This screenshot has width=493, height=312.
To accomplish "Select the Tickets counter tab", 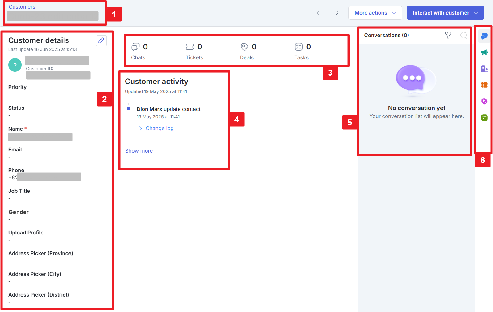I will [194, 51].
